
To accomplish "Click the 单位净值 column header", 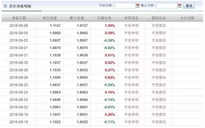I will [x=50, y=18].
